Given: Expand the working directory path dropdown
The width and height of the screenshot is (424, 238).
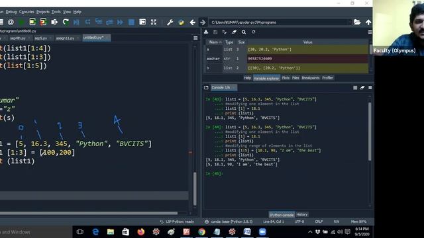Looking at the screenshot, I should pos(350,22).
